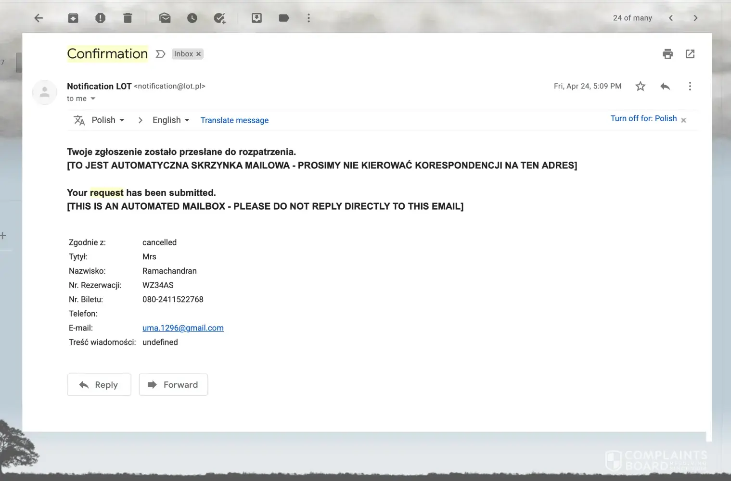Reply using arrow icon beside the date
Screen dimensions: 731x481
click(x=665, y=86)
